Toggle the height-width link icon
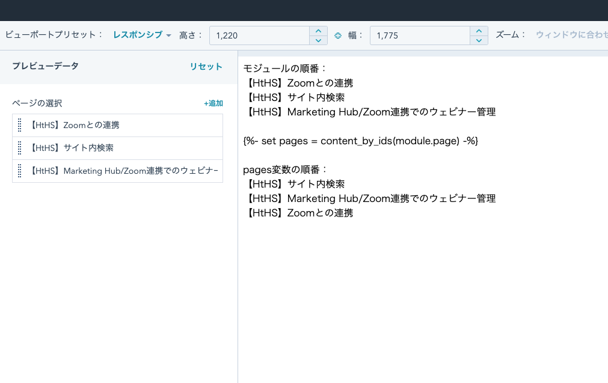Screen dimensions: 608x383 (x=338, y=35)
